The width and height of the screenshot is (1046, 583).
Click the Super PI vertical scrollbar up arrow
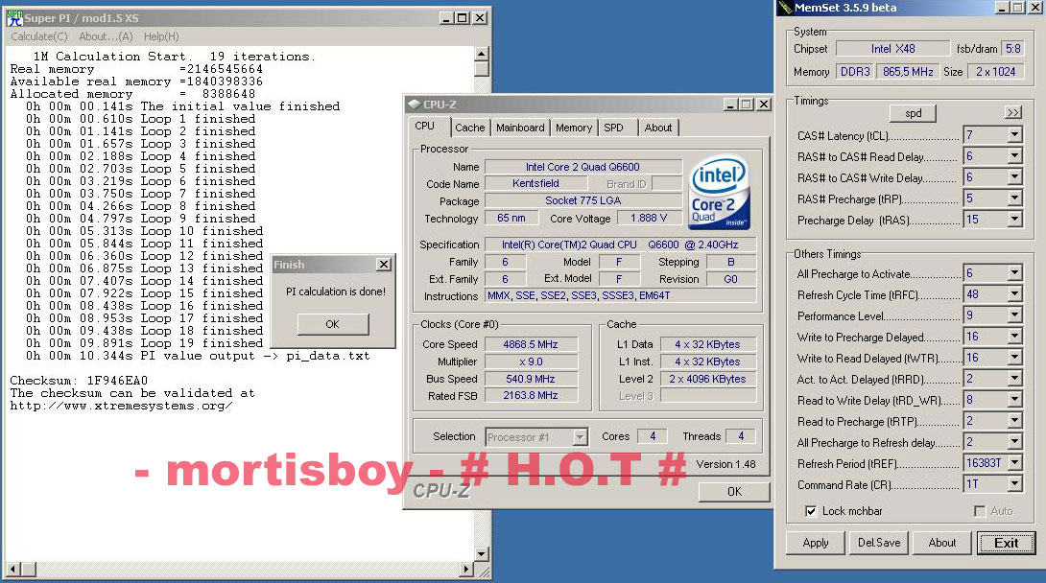(x=481, y=54)
